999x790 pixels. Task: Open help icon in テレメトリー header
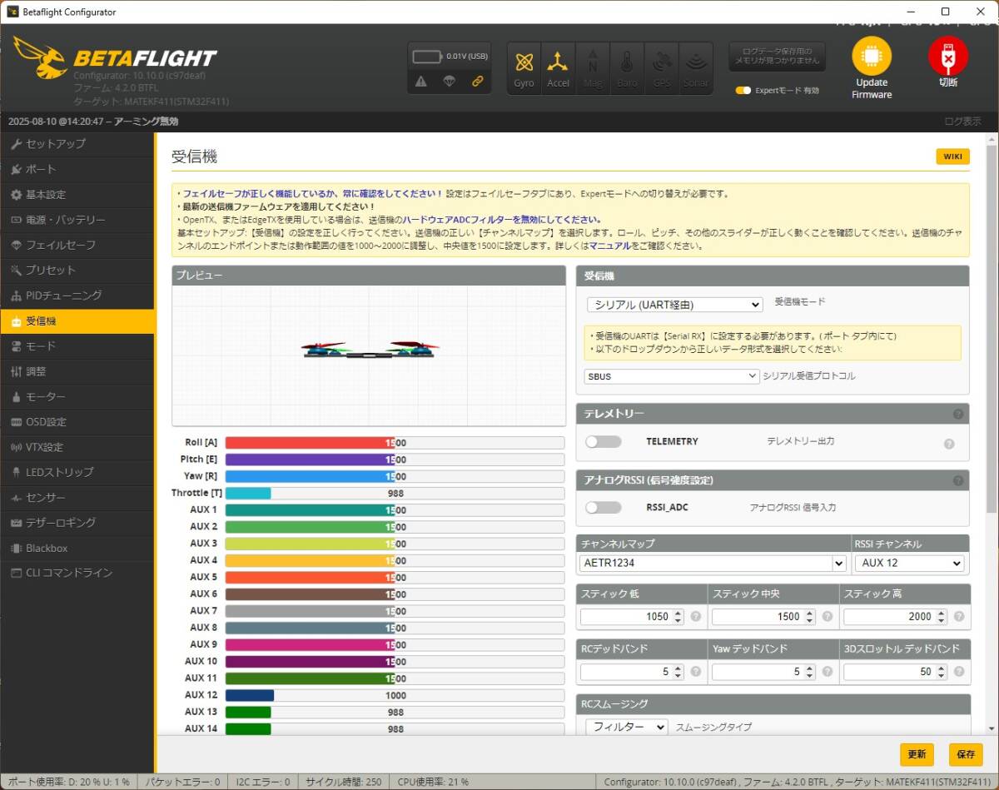pyautogui.click(x=958, y=414)
